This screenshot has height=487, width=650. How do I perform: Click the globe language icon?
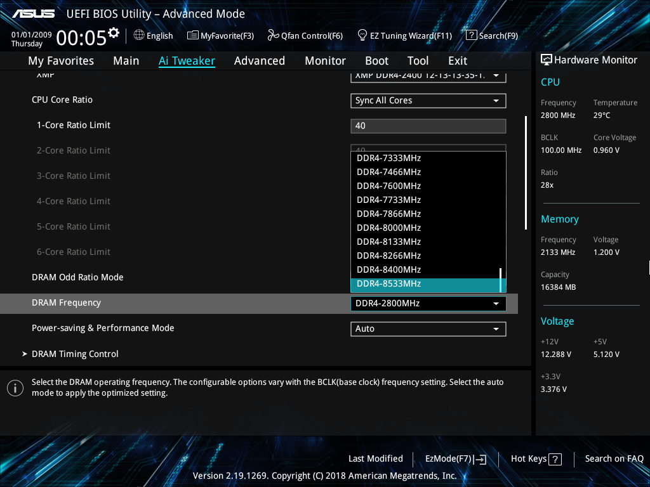point(139,36)
